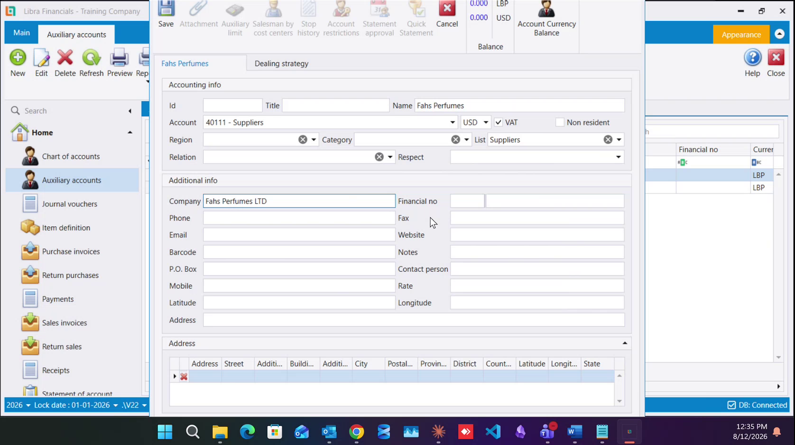Image resolution: width=795 pixels, height=445 pixels.
Task: Open Windows Start menu
Action: pos(165,432)
